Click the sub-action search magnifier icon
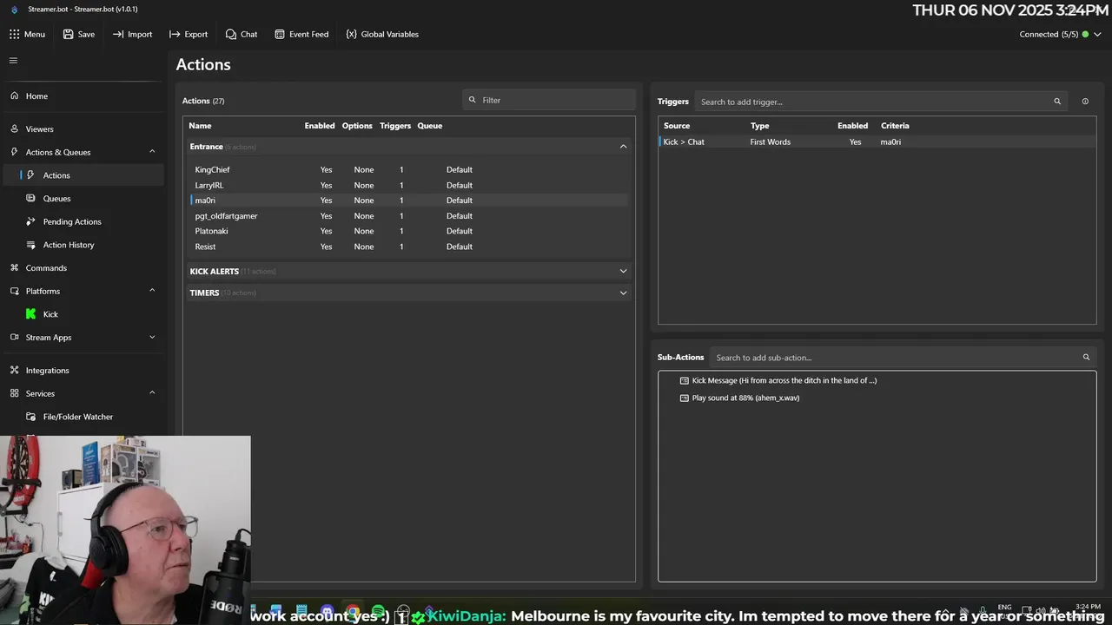Viewport: 1112px width, 625px height. [1086, 358]
